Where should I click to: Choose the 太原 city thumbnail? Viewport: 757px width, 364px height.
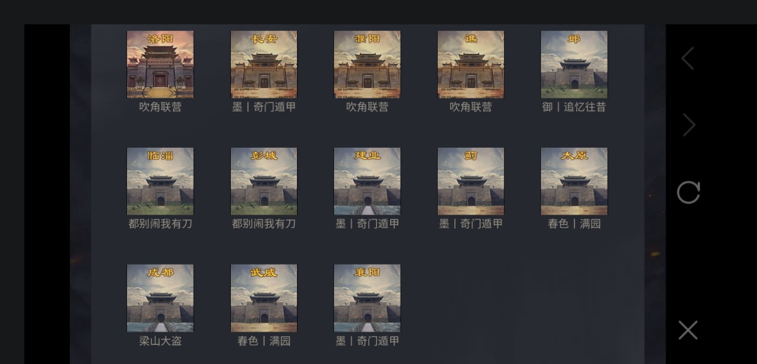(574, 181)
